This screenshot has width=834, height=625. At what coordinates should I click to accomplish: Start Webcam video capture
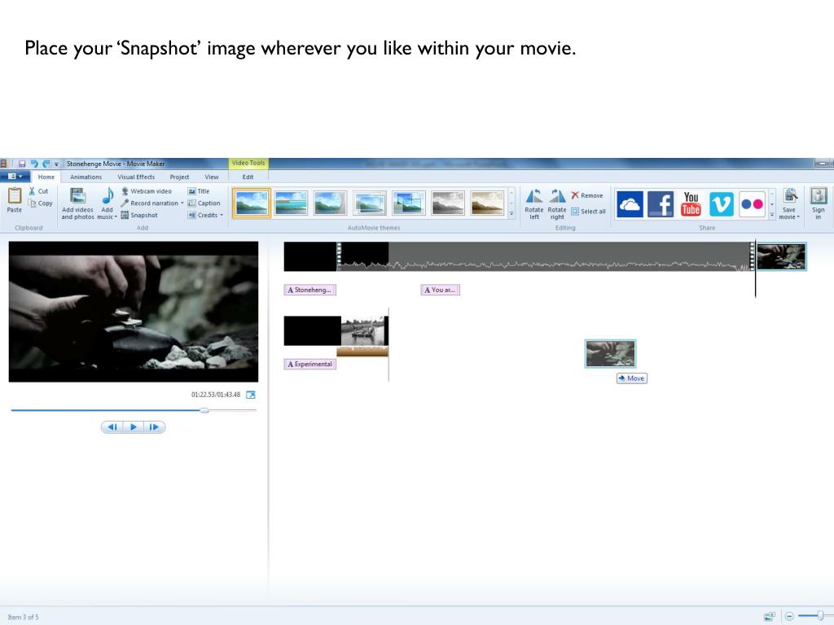147,190
